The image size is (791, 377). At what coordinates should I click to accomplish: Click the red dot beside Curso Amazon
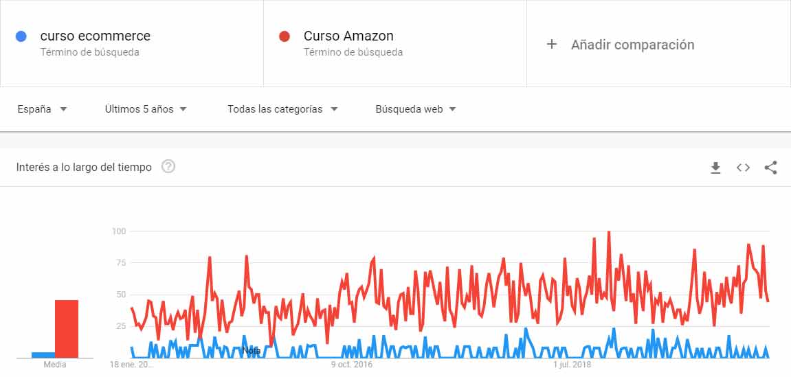coord(285,36)
